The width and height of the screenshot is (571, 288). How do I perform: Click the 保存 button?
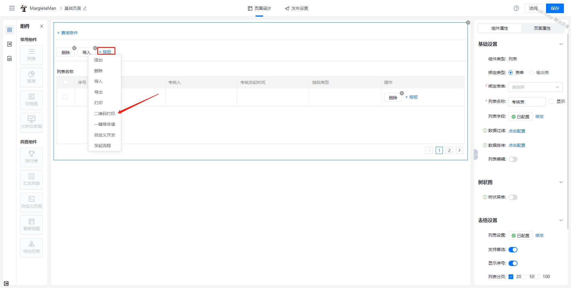pyautogui.click(x=555, y=8)
